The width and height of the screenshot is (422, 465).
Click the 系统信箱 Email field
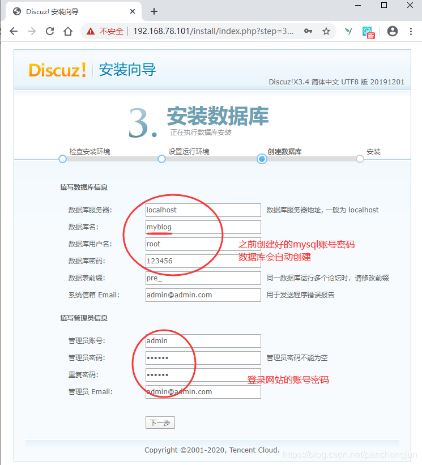click(x=203, y=295)
